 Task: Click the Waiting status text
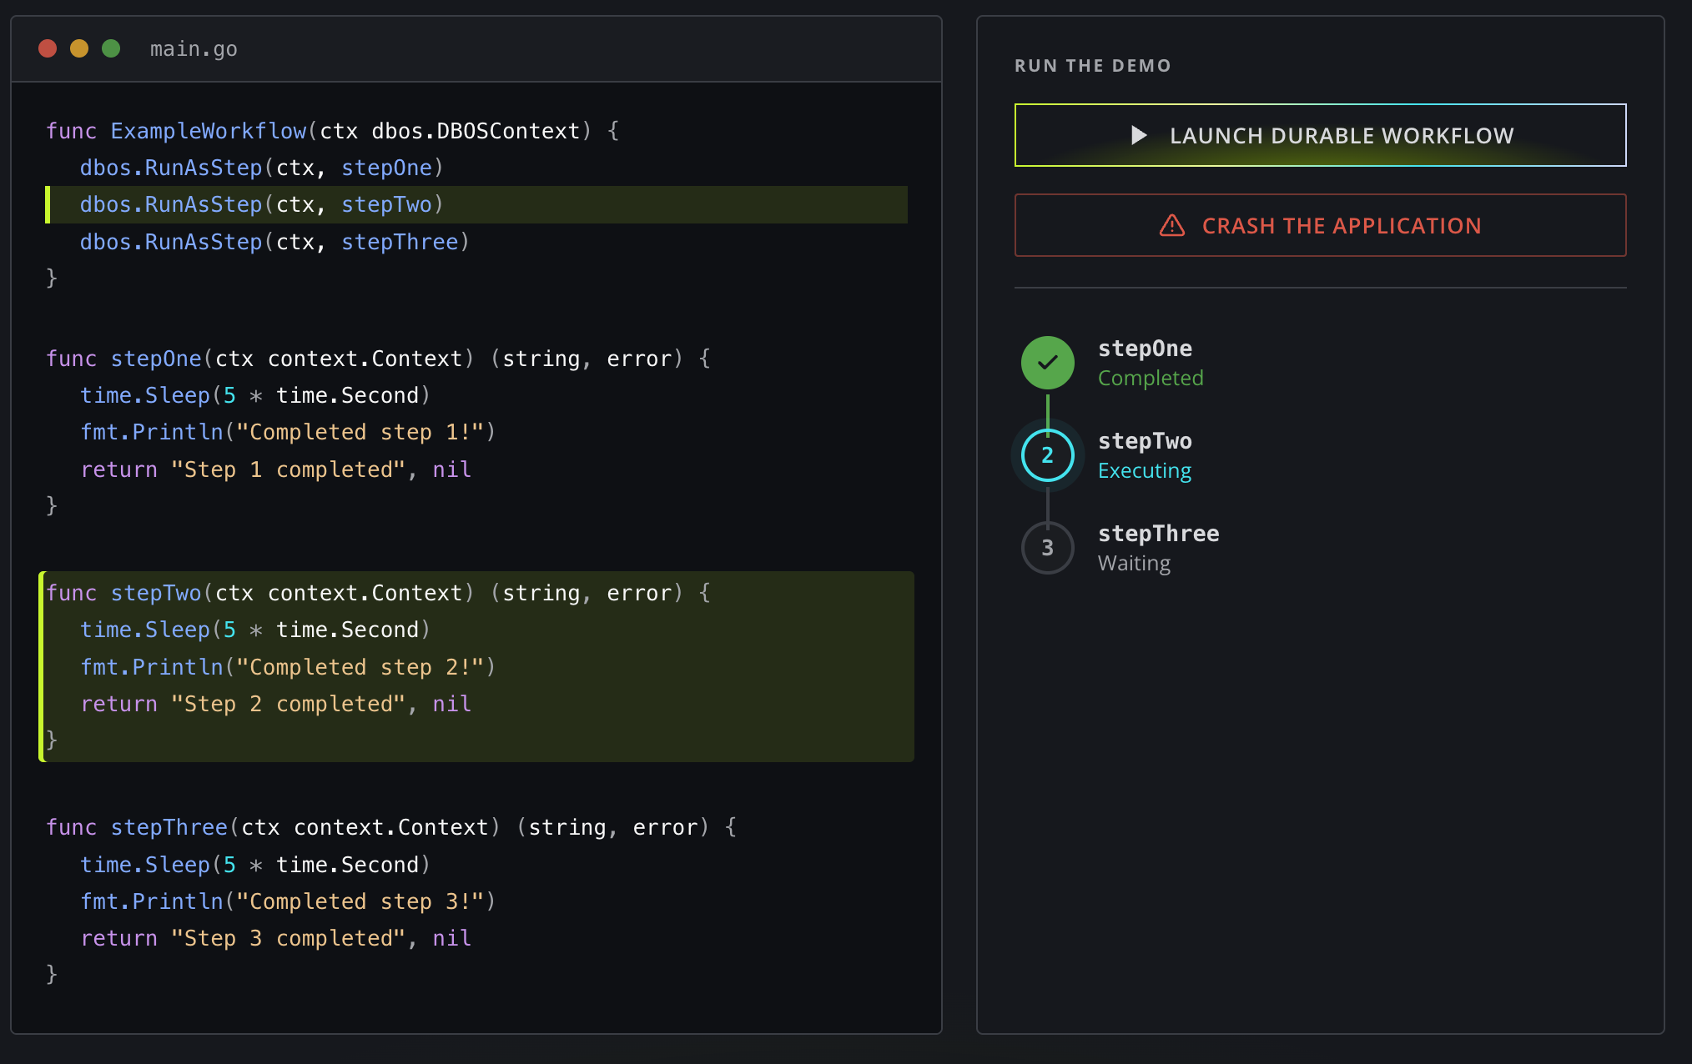click(1134, 563)
